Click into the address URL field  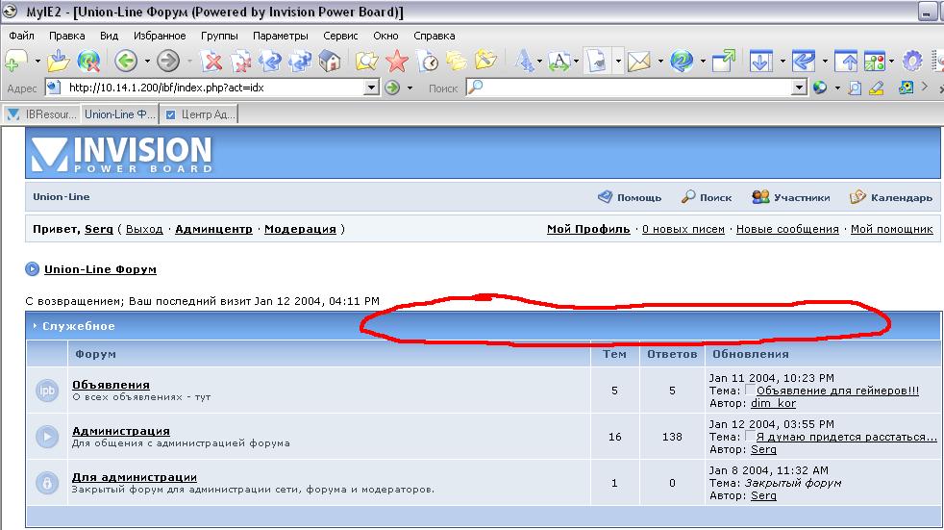[x=213, y=88]
